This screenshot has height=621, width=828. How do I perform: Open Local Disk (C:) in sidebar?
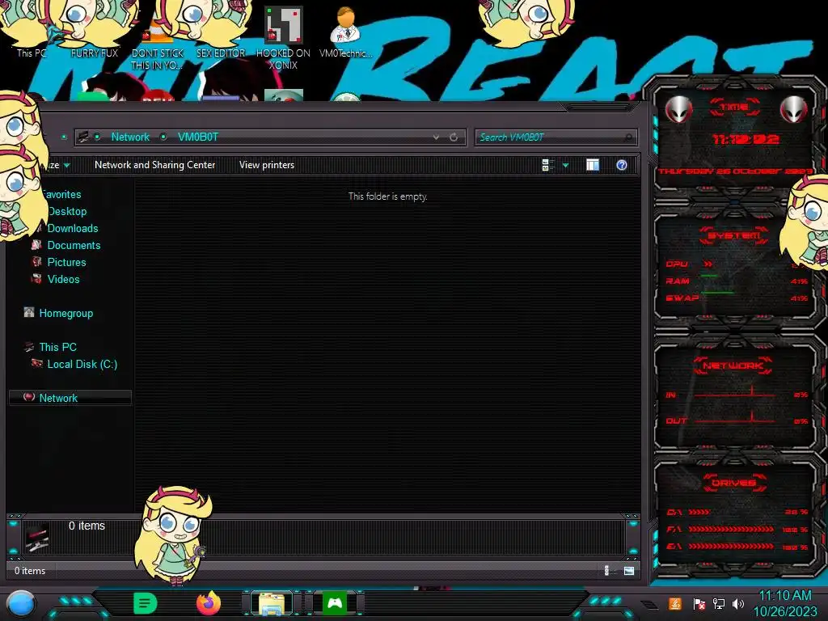coord(82,364)
